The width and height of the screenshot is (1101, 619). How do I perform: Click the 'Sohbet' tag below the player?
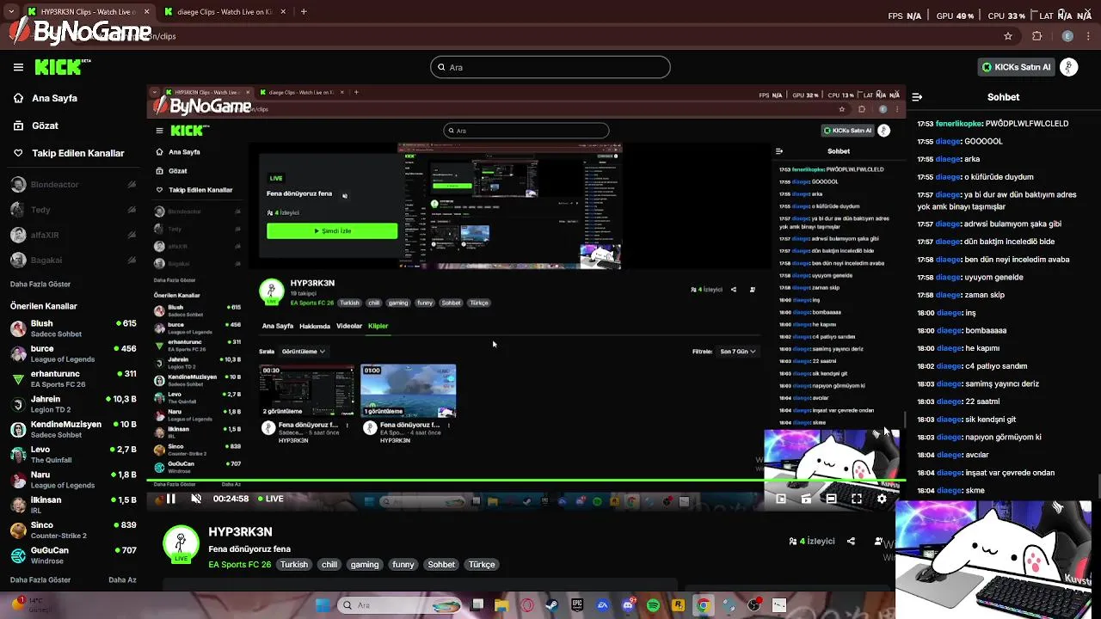tap(441, 565)
